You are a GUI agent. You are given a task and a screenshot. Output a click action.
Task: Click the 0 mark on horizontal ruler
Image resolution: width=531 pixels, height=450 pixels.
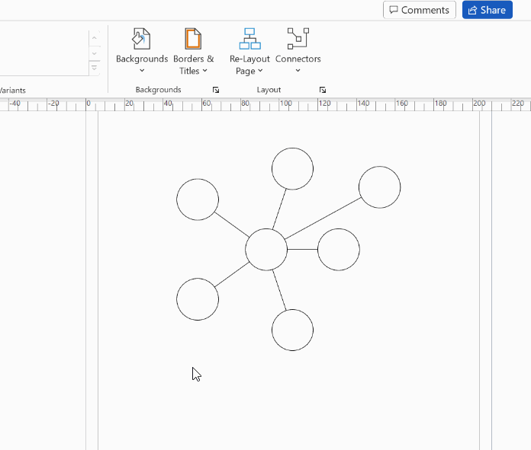click(88, 104)
